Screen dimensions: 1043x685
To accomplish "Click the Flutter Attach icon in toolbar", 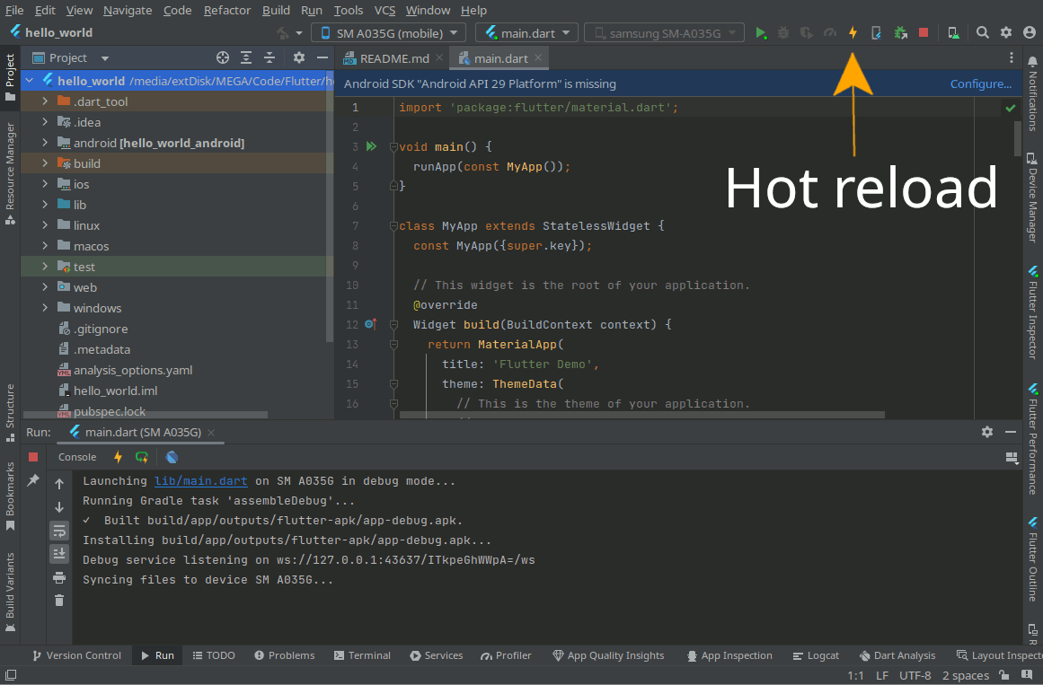I will [876, 32].
